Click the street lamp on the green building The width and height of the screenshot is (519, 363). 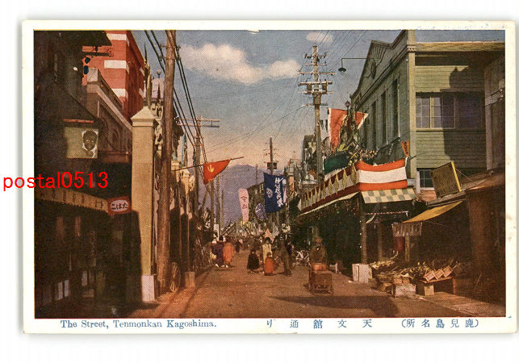pos(342,68)
